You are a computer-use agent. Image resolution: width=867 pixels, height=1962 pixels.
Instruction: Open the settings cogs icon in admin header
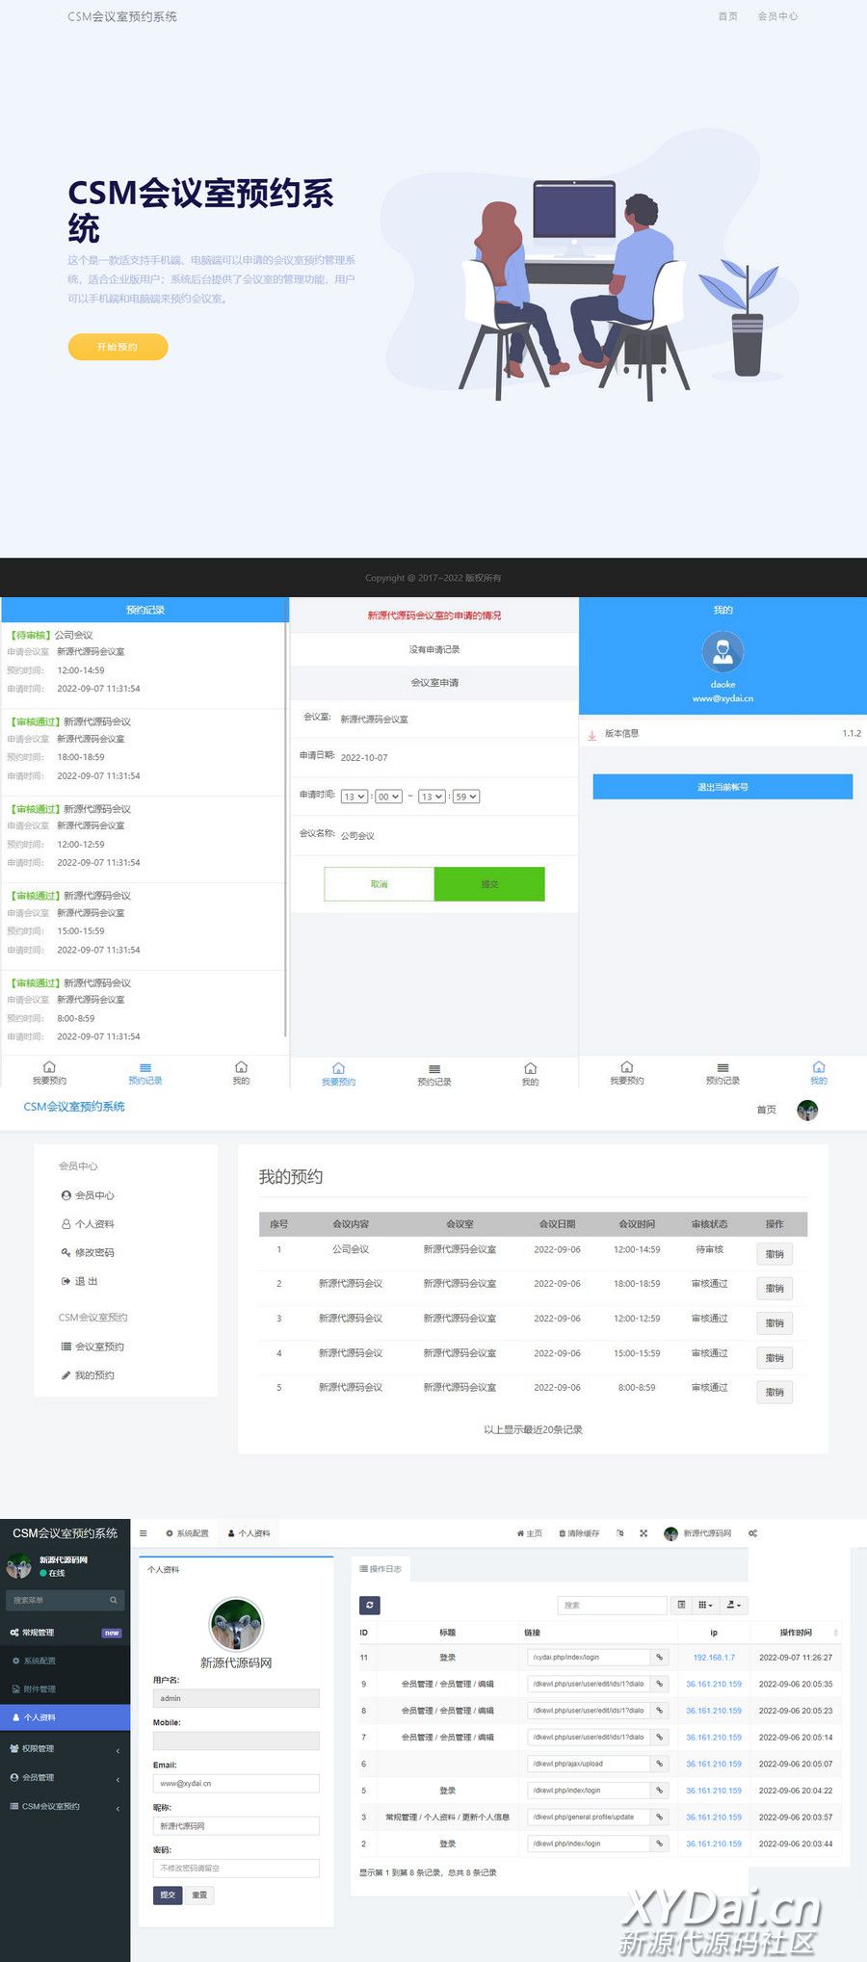(753, 1533)
